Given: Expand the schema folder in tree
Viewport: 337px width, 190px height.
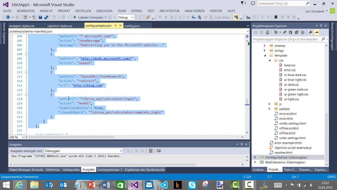Looking at the screenshot, I should 265,46.
